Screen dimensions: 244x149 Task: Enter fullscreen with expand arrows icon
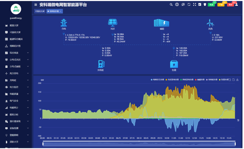click(x=194, y=5)
